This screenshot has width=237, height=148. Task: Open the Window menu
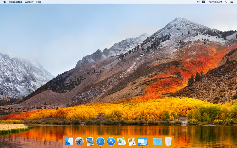pyautogui.click(x=29, y=2)
